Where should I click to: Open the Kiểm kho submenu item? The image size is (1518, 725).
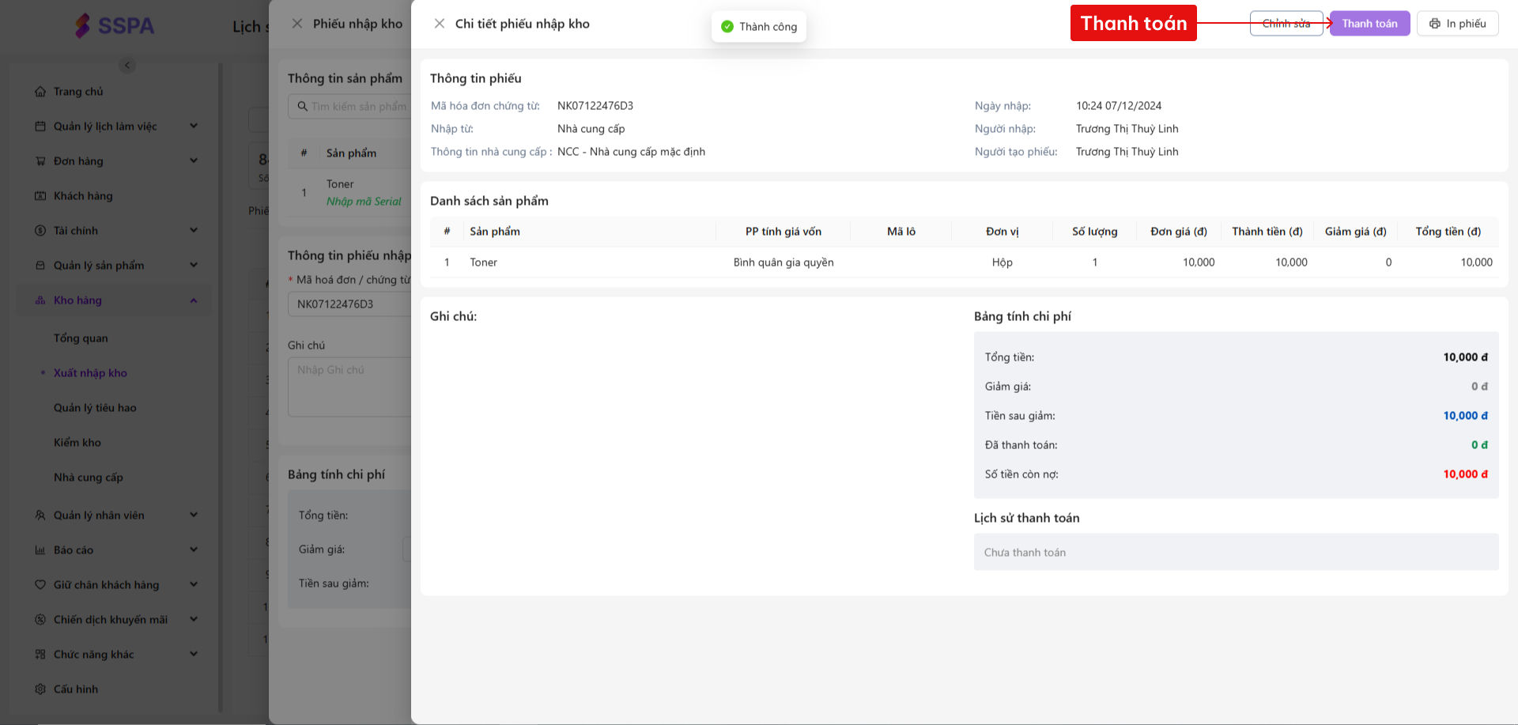point(77,443)
